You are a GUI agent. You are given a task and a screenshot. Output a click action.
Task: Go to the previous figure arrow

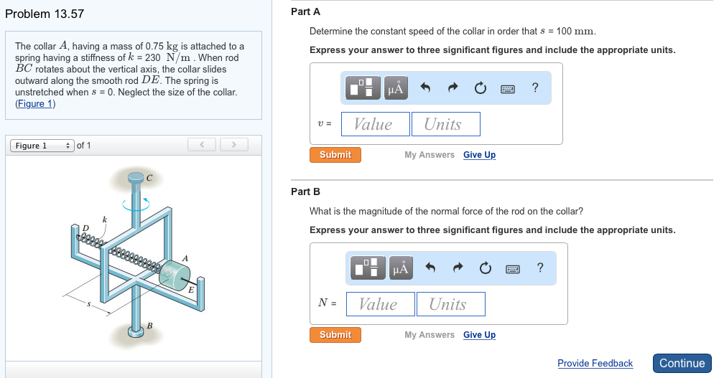tap(203, 146)
